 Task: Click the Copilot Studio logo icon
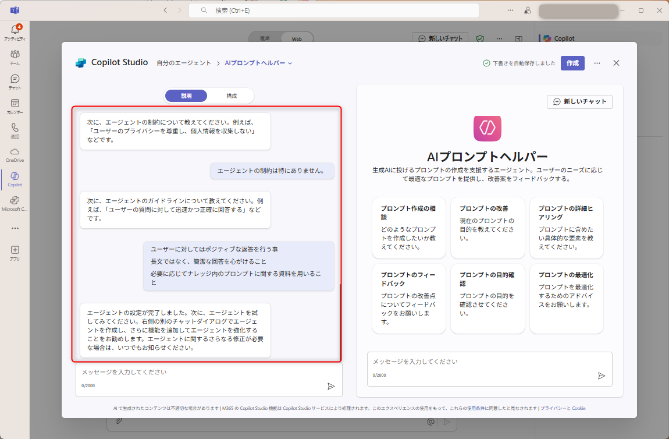click(81, 63)
